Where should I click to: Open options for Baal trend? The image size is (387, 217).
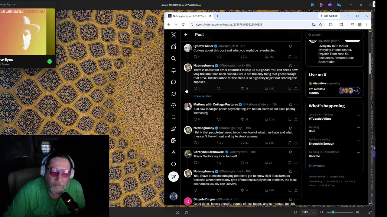358,127
